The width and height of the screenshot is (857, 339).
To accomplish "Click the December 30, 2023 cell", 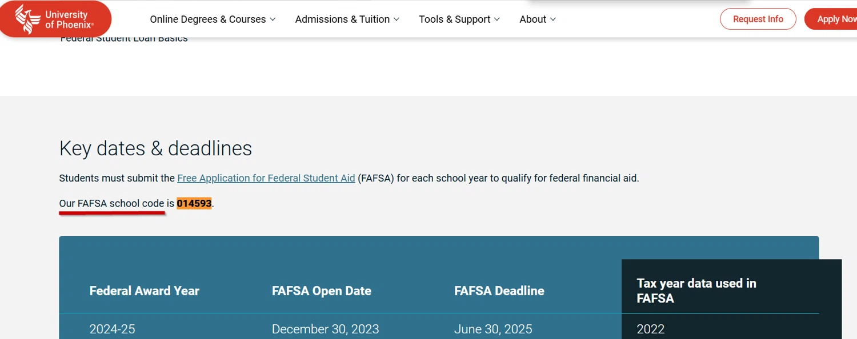I will 326,329.
